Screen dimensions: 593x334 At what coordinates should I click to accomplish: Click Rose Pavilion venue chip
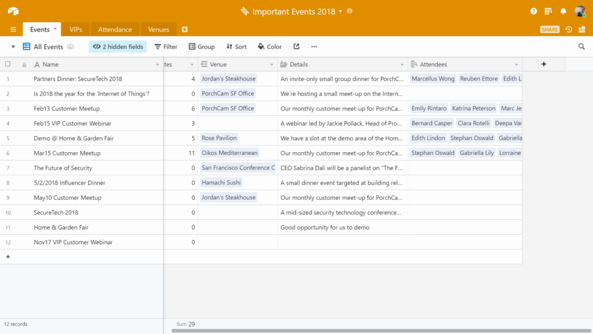pos(219,138)
